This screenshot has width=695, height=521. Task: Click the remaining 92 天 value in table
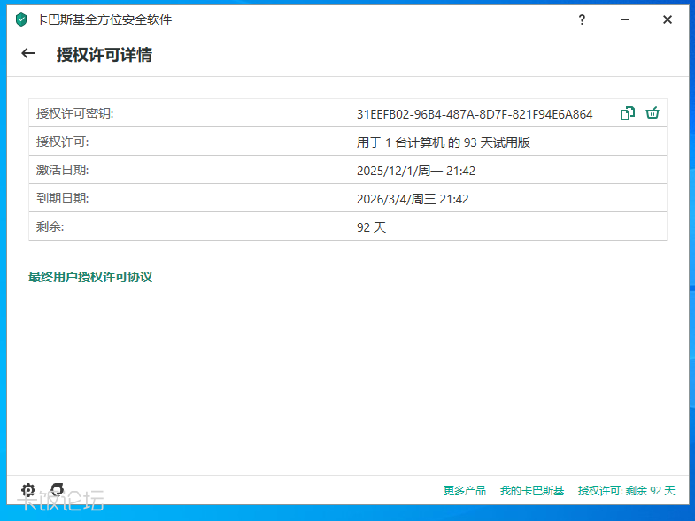372,227
